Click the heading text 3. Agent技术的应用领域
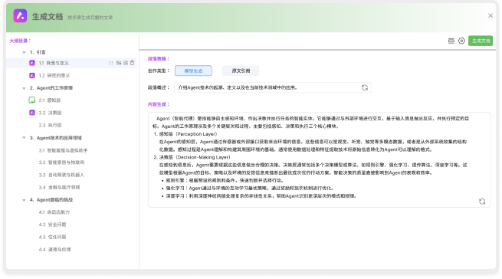502x279 pixels. tap(56, 138)
